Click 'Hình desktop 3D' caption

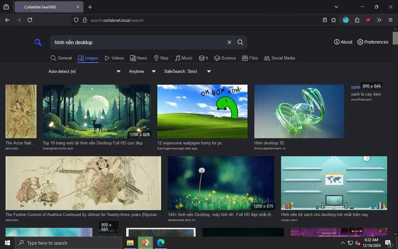(269, 143)
